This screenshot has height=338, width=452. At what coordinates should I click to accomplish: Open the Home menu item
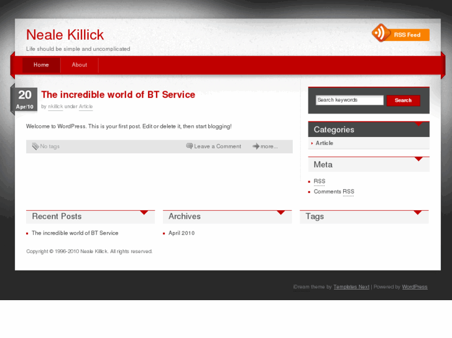point(41,64)
